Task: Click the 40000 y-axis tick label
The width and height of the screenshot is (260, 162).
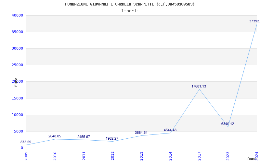Action: coord(17,15)
